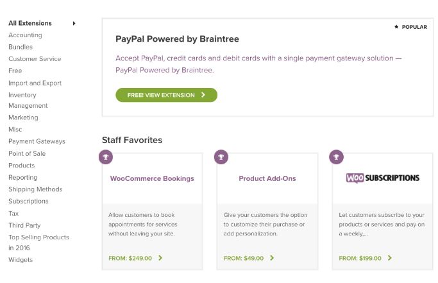The width and height of the screenshot is (438, 283).
Task: Open WooCommerce Bookings title link
Action: [152, 178]
